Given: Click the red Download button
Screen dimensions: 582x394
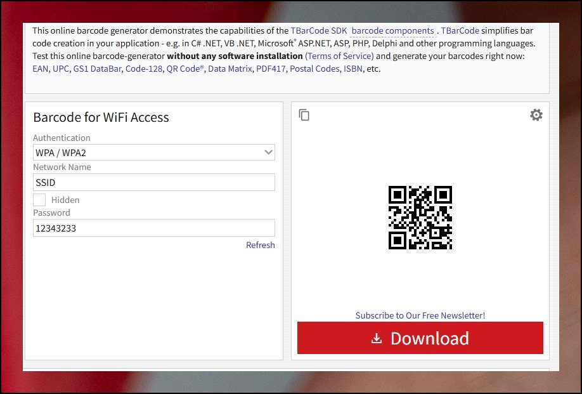Looking at the screenshot, I should point(420,338).
